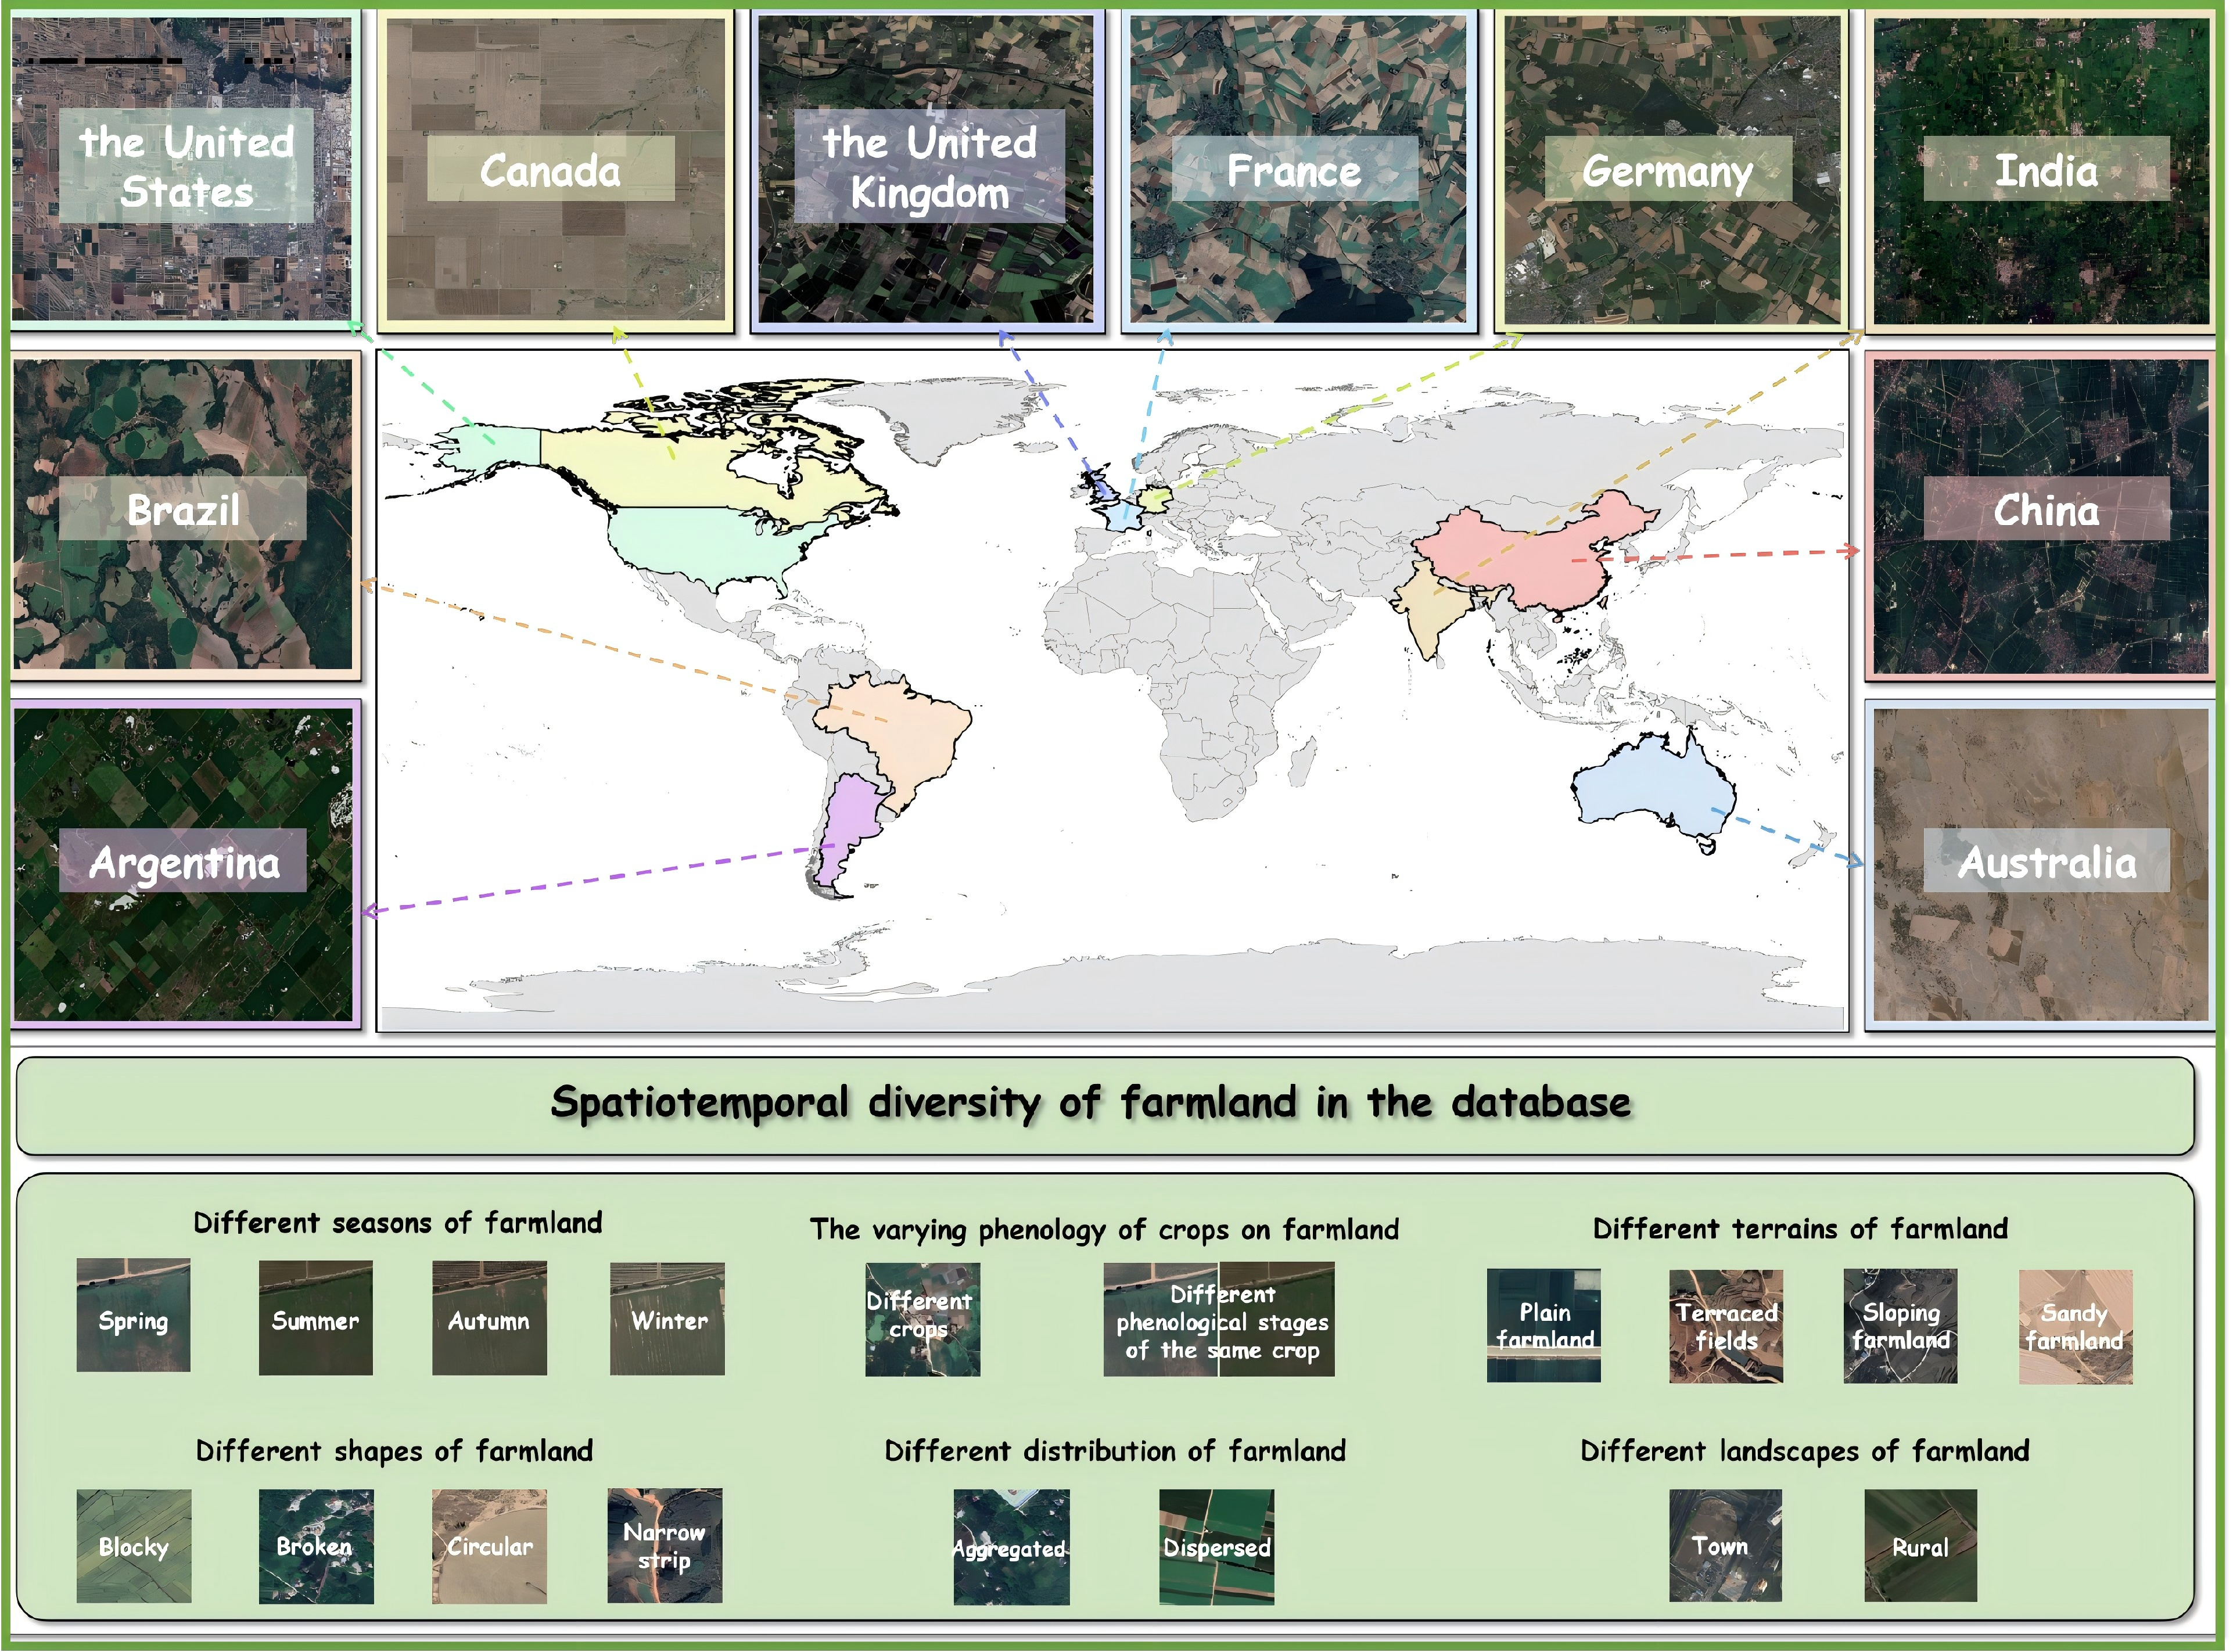
Task: Click the Different crops thumbnail
Action: tap(922, 1320)
